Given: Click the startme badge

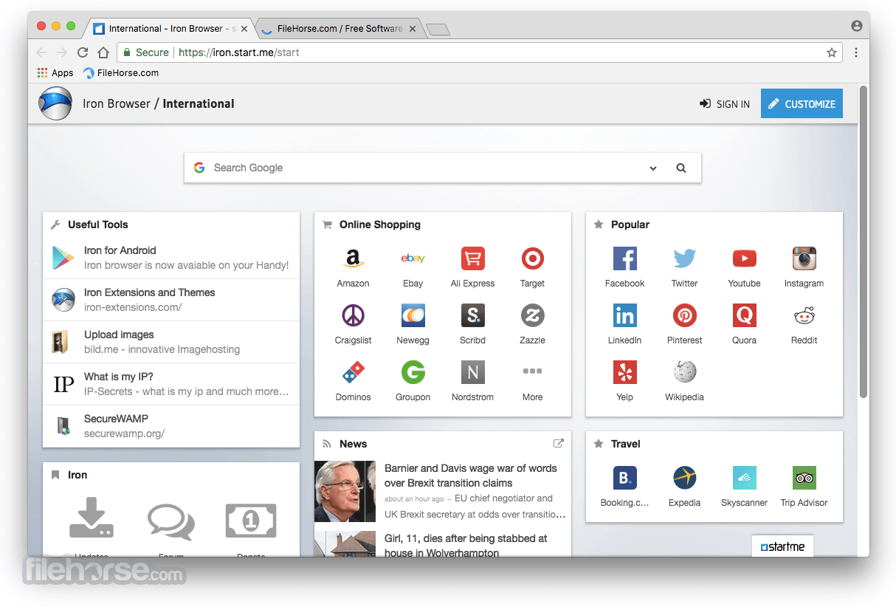Looking at the screenshot, I should tap(782, 546).
